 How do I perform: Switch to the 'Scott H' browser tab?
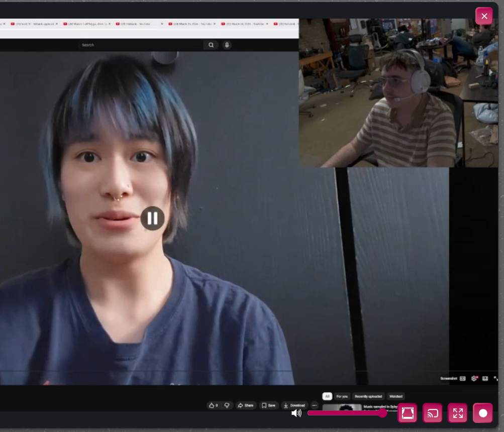coord(34,24)
